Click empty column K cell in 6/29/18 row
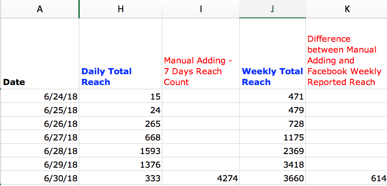The image size is (387, 186). click(346, 164)
